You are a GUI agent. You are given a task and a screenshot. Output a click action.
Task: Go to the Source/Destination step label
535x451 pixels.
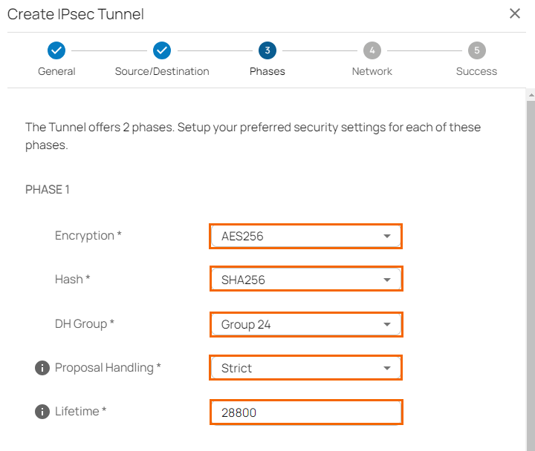click(162, 71)
